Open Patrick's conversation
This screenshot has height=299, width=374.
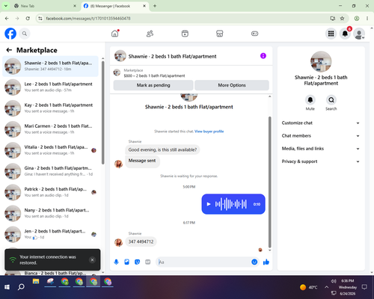pyautogui.click(x=50, y=192)
